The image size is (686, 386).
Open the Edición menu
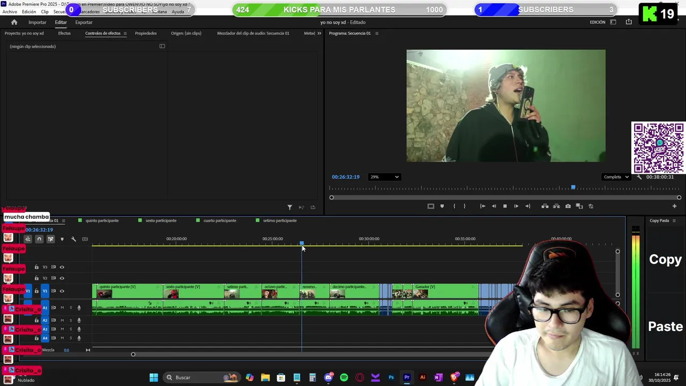[x=29, y=12]
